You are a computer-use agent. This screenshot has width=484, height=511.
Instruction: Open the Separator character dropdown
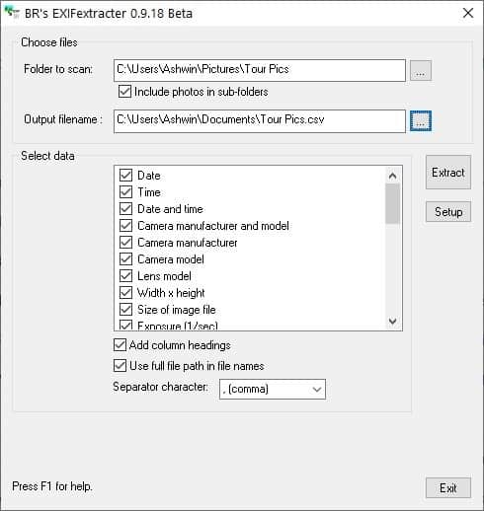point(273,390)
